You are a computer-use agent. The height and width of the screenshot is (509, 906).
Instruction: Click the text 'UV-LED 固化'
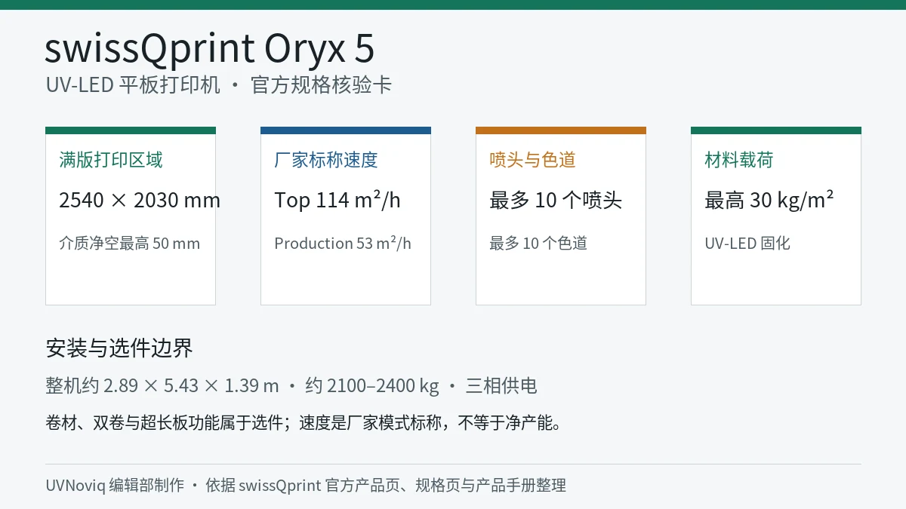click(x=747, y=244)
